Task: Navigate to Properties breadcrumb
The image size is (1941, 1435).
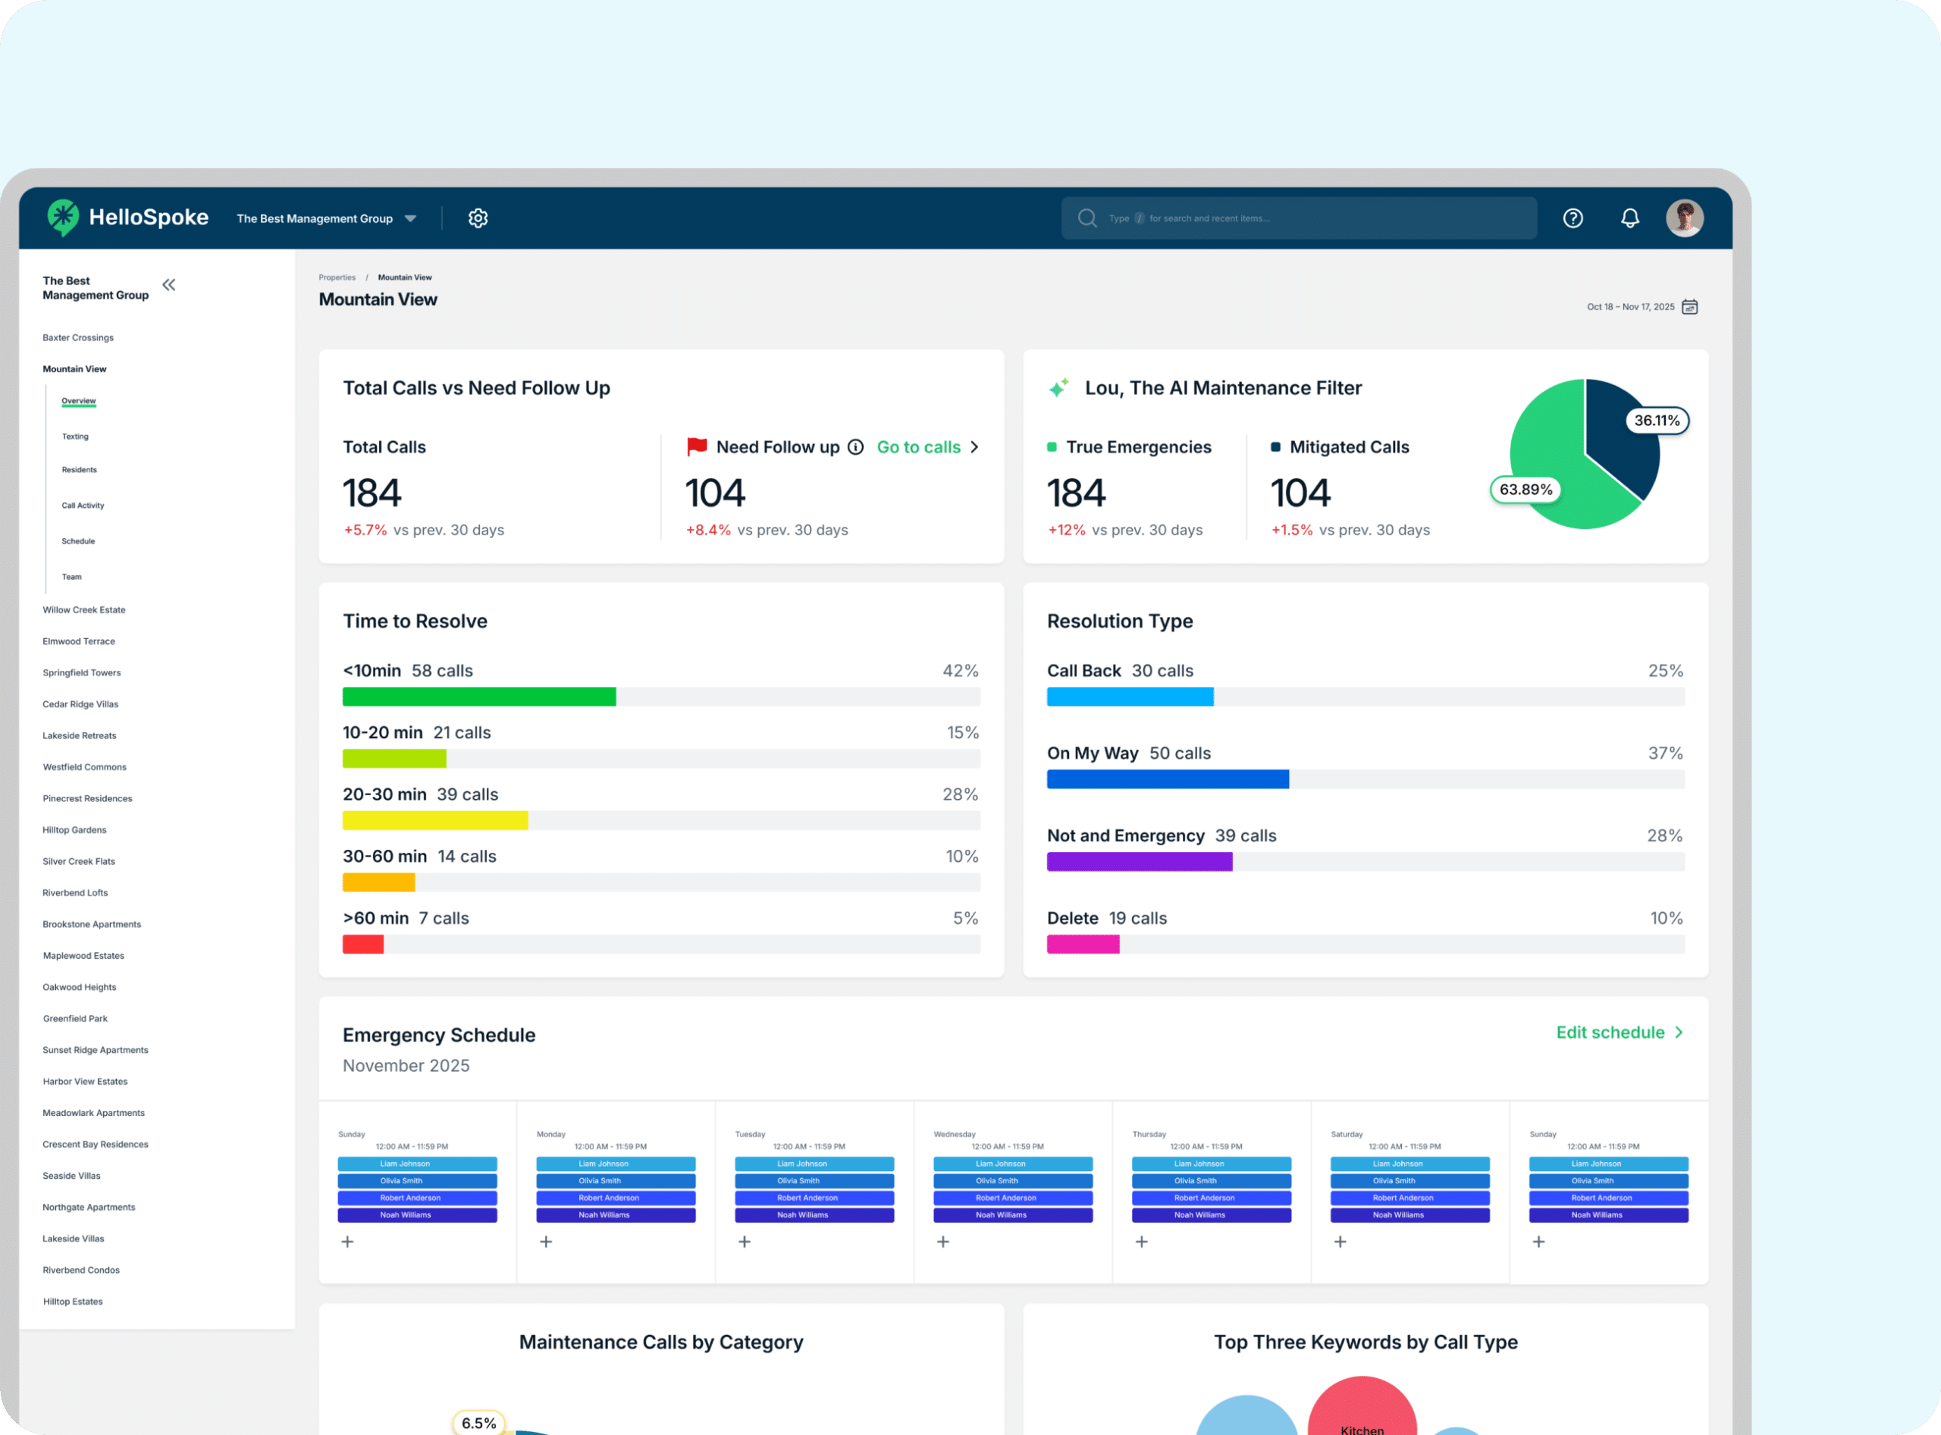Action: (336, 277)
